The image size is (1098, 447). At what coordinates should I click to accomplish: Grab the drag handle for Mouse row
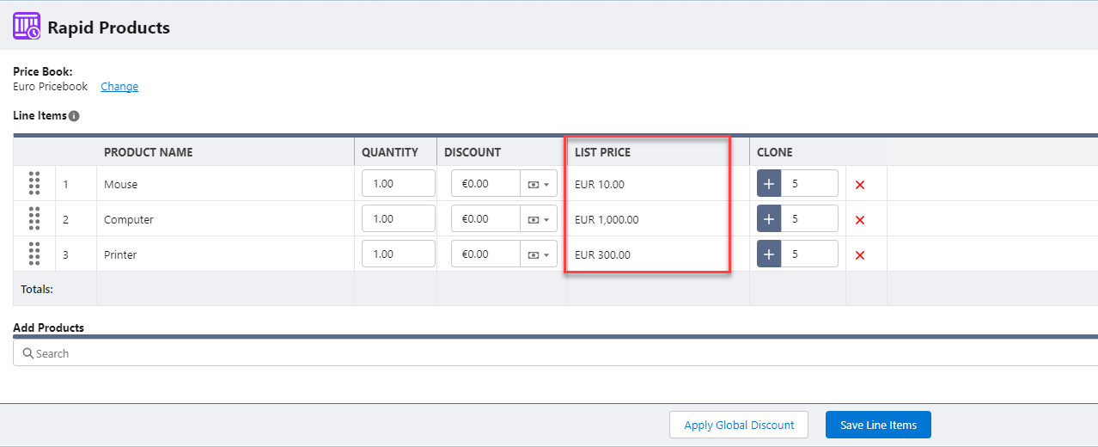click(x=34, y=183)
